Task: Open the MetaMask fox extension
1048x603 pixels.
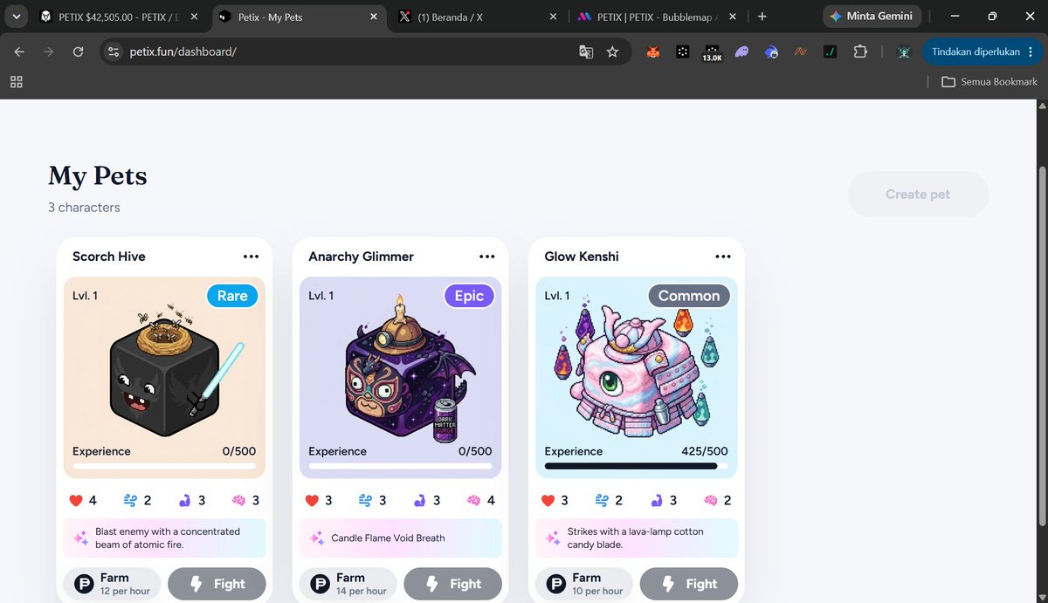Action: pos(652,52)
